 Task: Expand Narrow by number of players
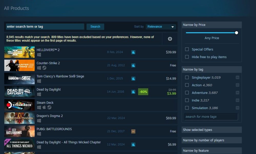click(x=212, y=140)
